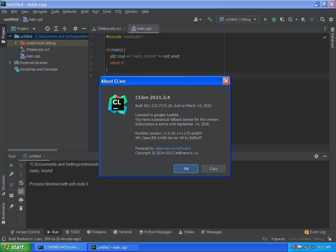Toggle soft-wrap in Run console
This screenshot has width=336, height=252.
point(21,183)
